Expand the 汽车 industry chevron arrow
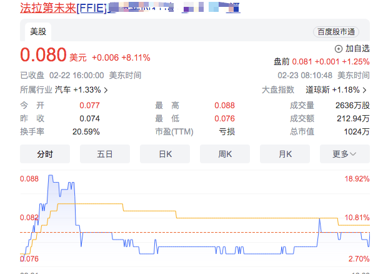Viewport: 378px width, 274px height. 106,90
